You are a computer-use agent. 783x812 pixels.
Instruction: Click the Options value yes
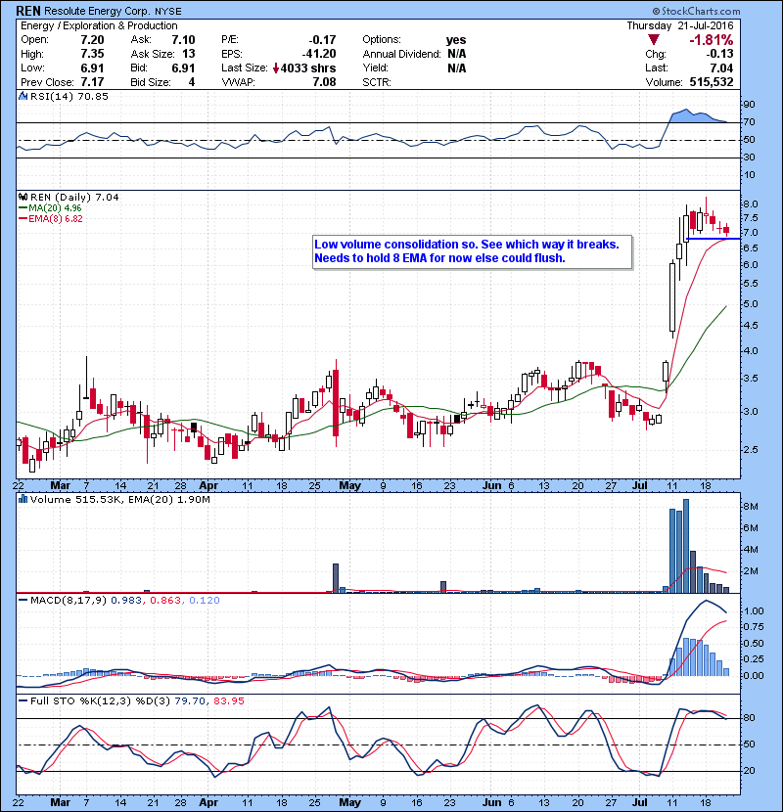[456, 40]
